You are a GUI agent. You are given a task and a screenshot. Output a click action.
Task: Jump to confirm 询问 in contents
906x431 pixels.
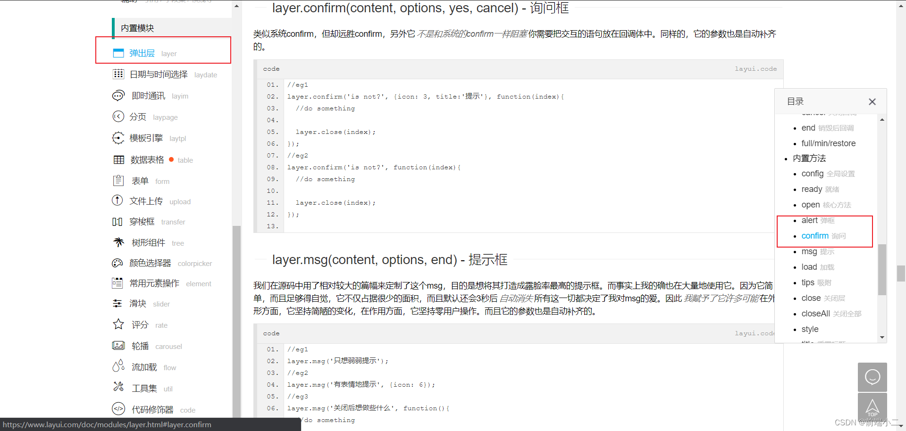pyautogui.click(x=823, y=236)
